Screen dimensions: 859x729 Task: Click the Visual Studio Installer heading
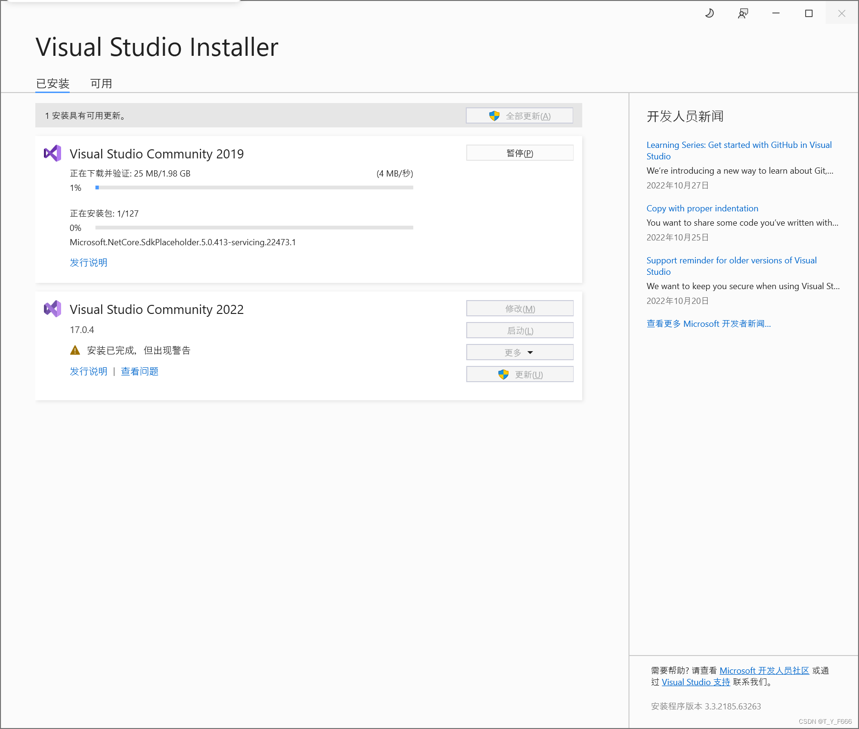pyautogui.click(x=157, y=47)
